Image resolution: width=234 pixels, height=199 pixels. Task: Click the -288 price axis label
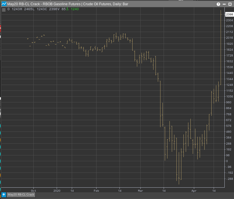(230, 179)
